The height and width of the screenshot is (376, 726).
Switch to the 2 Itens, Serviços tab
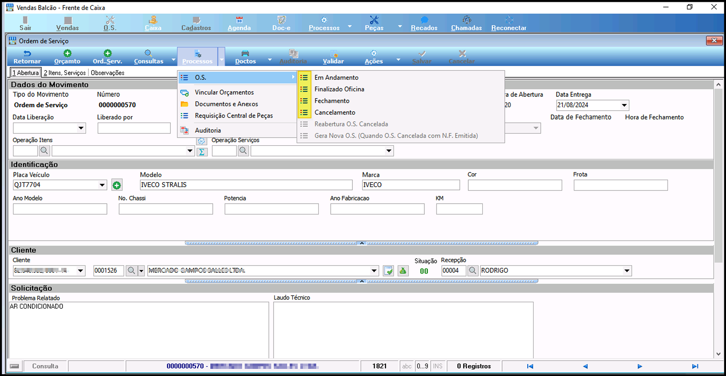(x=65, y=73)
